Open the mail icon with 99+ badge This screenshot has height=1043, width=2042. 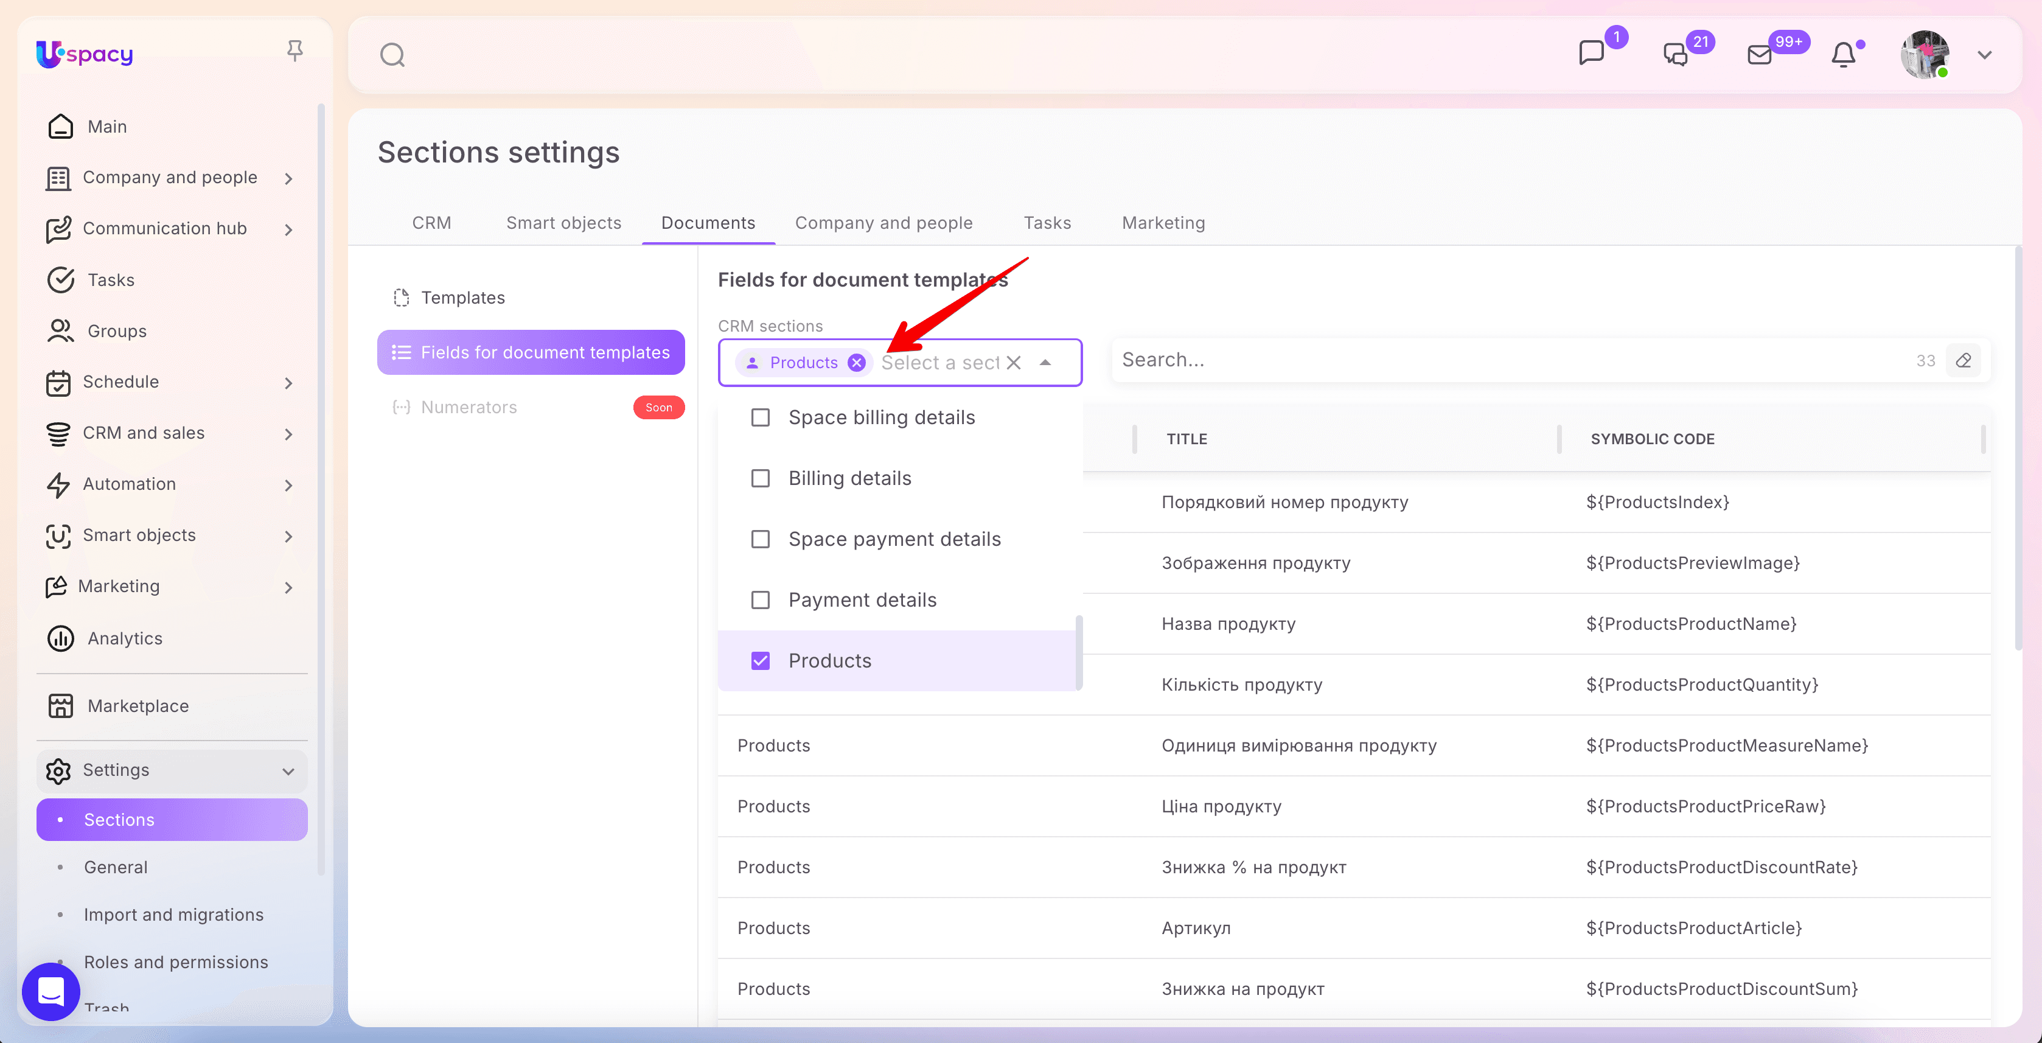[1759, 55]
